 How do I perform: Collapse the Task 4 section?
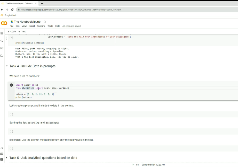coord(7,66)
